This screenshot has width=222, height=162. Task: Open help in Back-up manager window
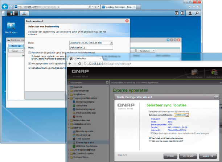(168, 40)
